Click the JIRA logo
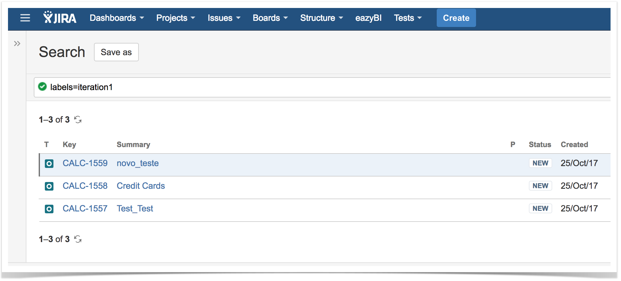The height and width of the screenshot is (281, 621). (x=60, y=17)
